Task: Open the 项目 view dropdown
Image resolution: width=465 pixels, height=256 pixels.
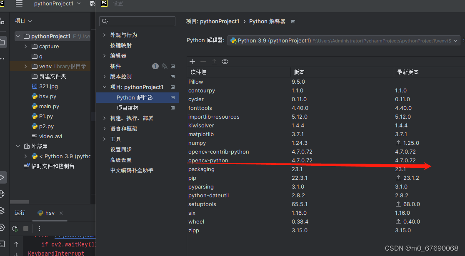Action: click(x=23, y=21)
